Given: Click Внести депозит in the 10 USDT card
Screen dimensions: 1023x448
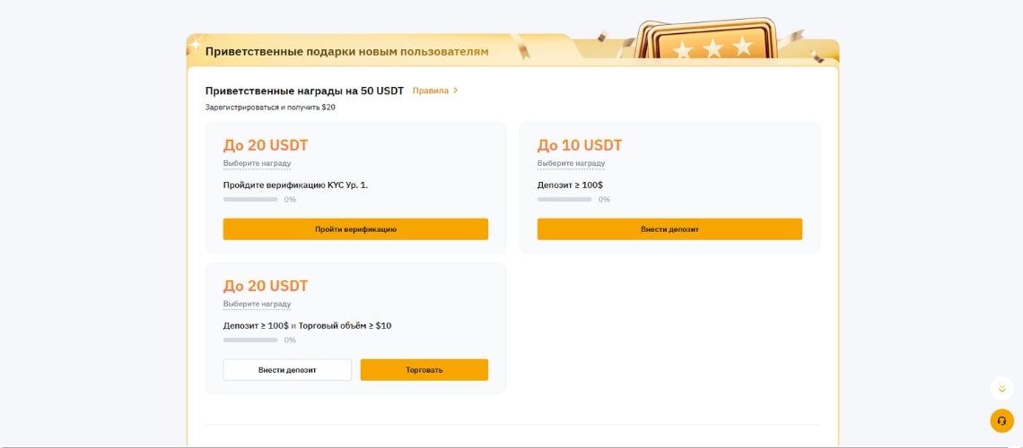Looking at the screenshot, I should [x=669, y=229].
